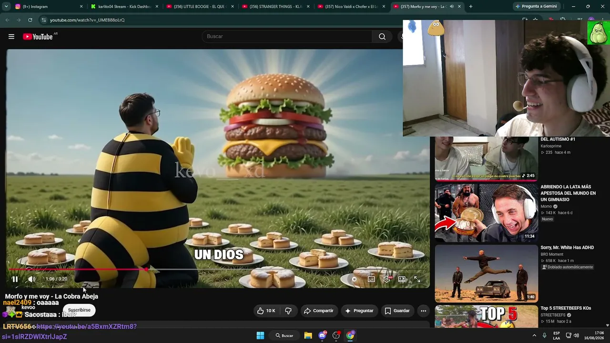Image resolution: width=610 pixels, height=343 pixels.
Task: Go to YouTube home via the logo
Action: (38, 37)
